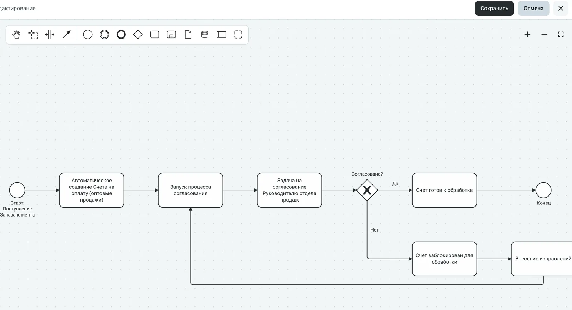572x310 pixels.
Task: Add an intermediate event from the palette
Action: click(x=104, y=35)
